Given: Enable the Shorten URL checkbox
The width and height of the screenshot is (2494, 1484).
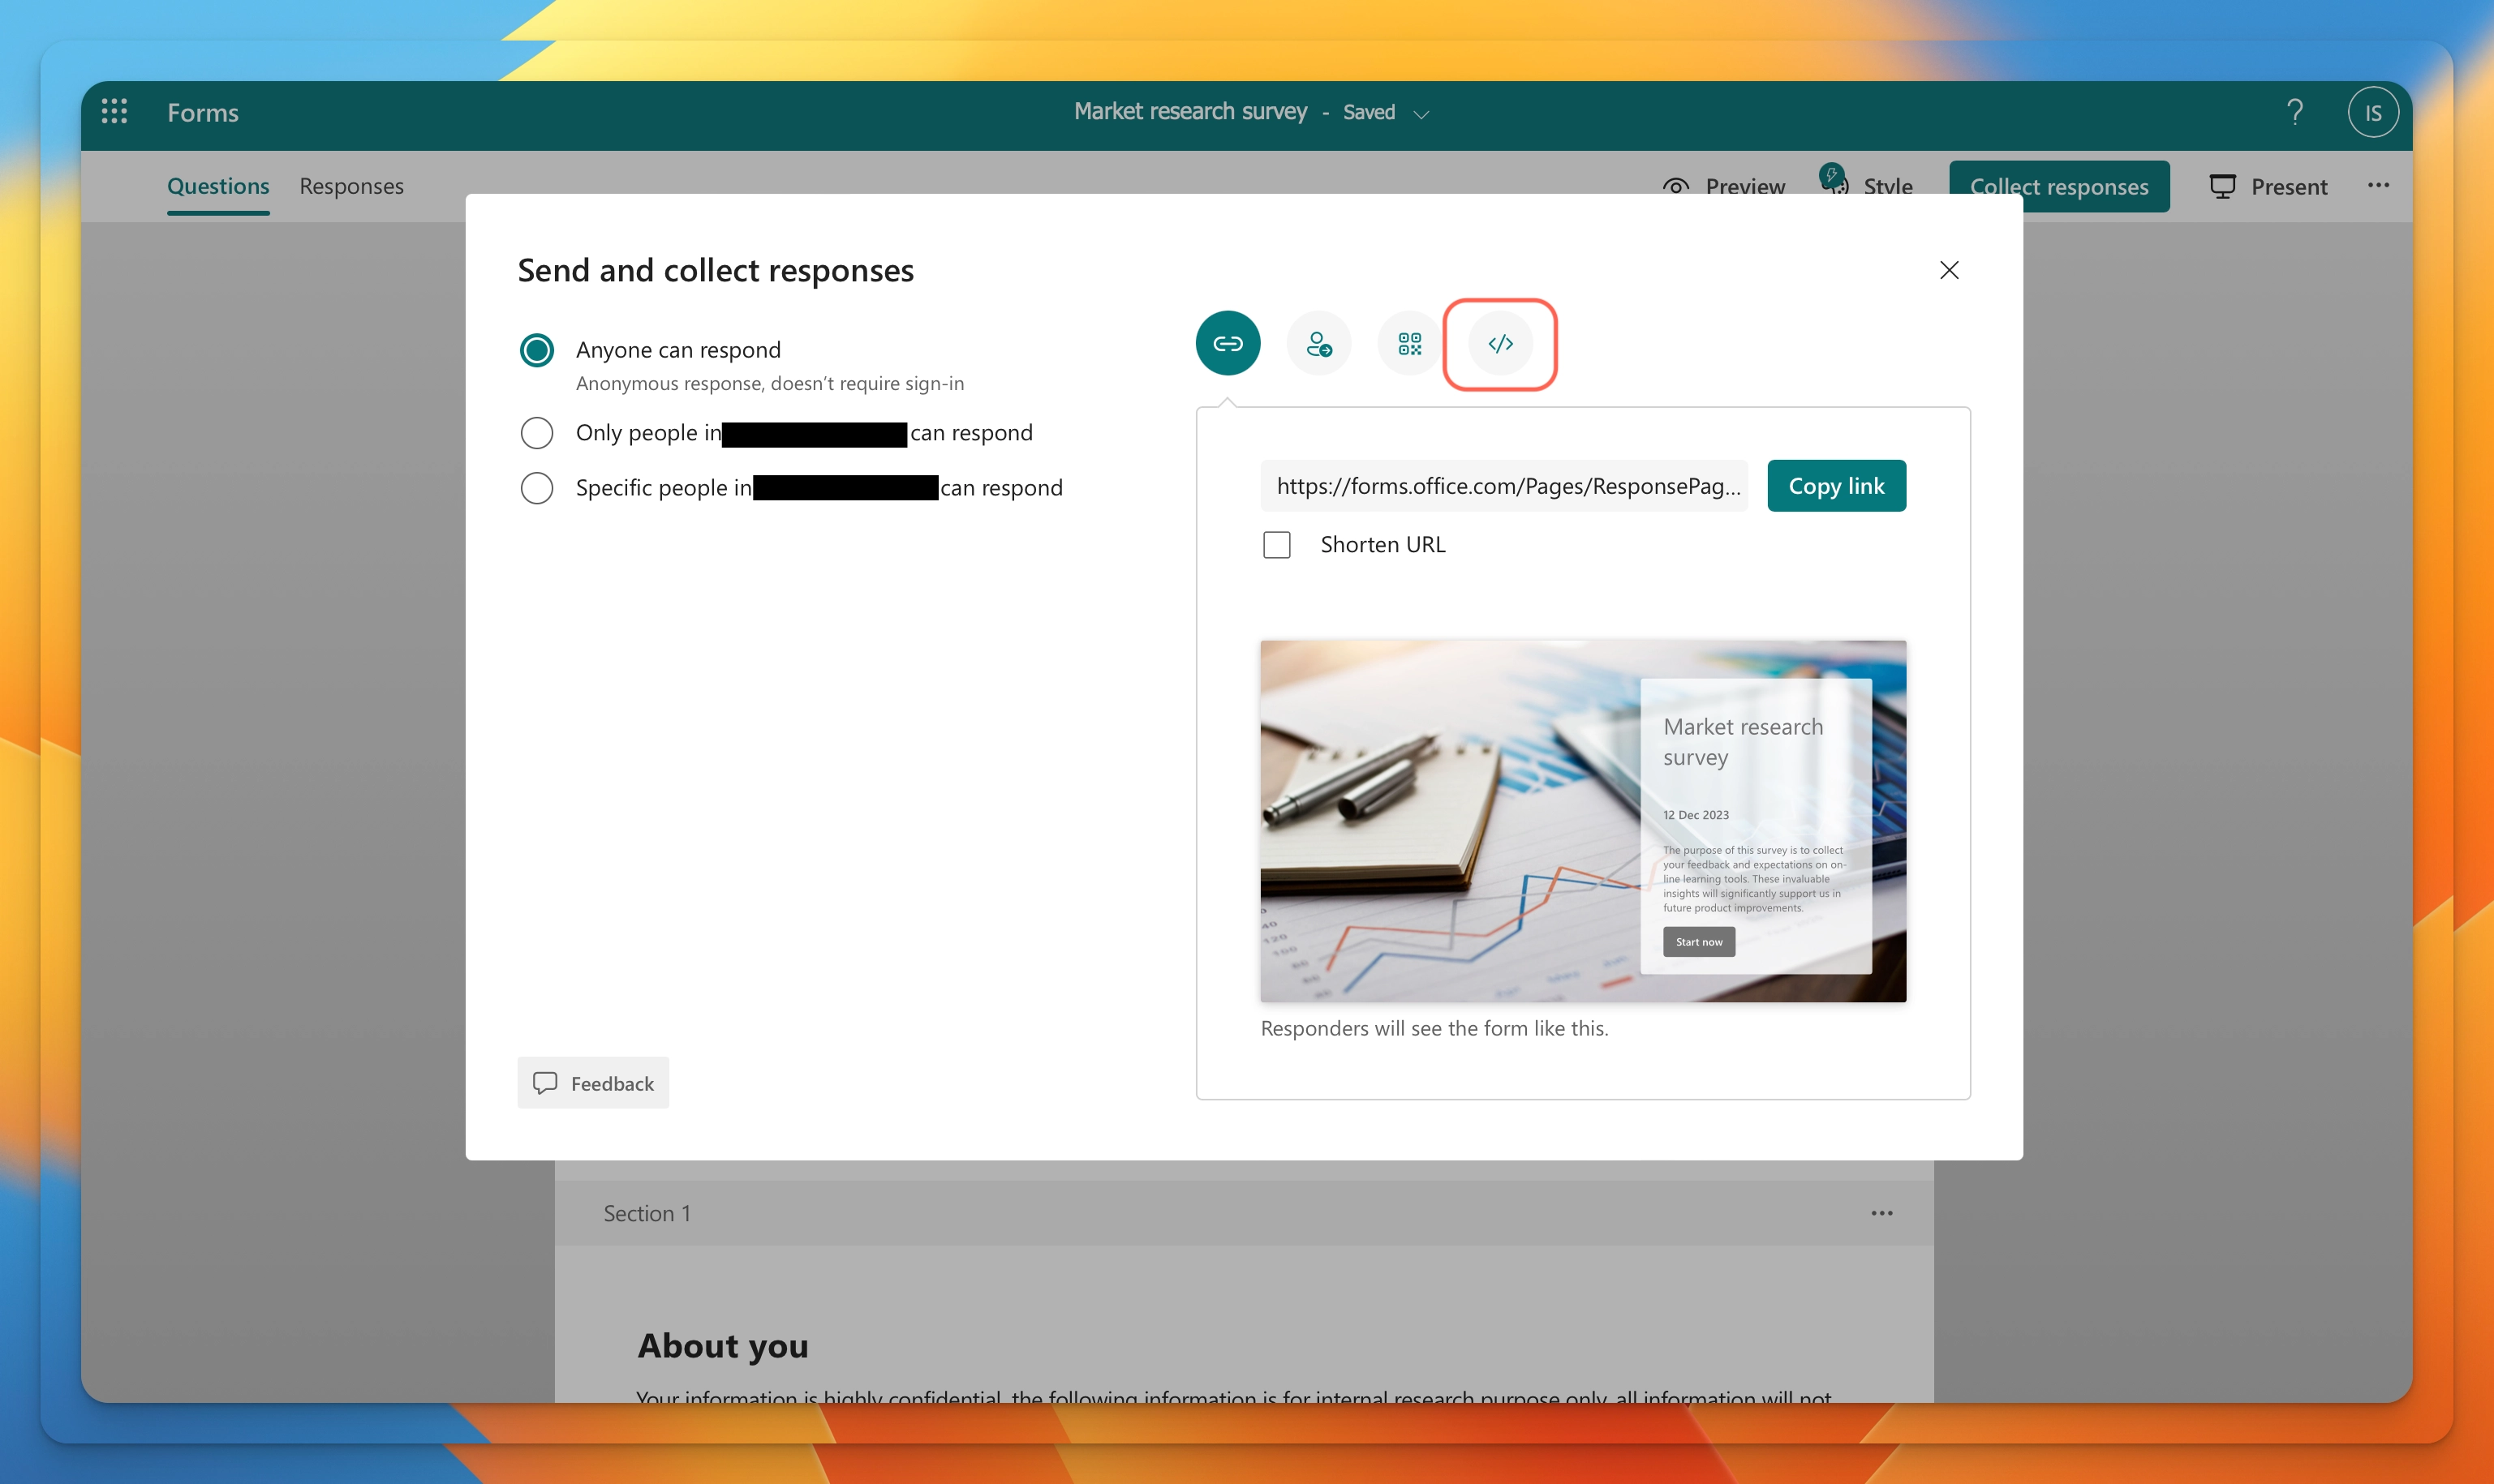Looking at the screenshot, I should click(1276, 544).
